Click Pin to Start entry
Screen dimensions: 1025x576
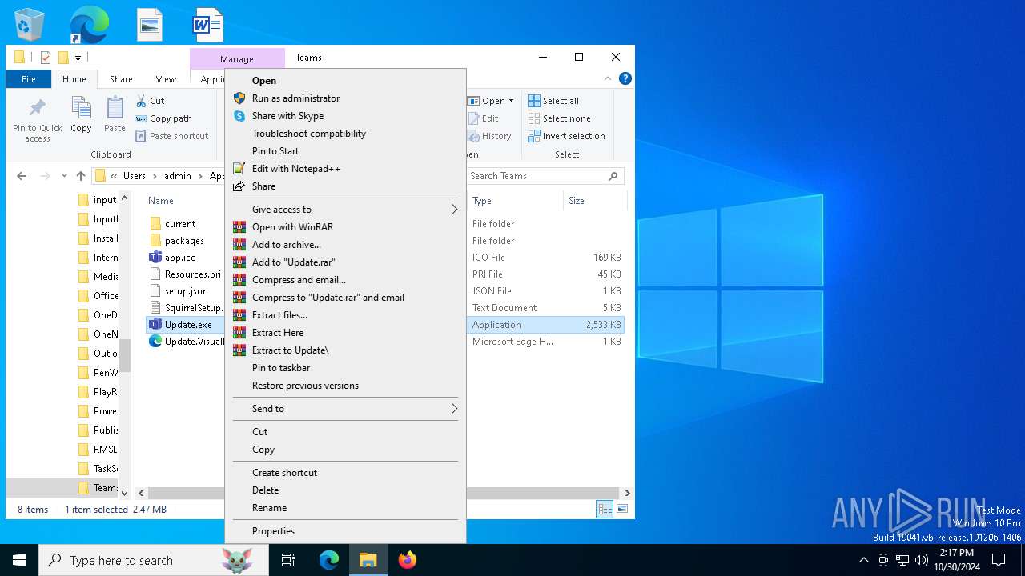pyautogui.click(x=345, y=151)
